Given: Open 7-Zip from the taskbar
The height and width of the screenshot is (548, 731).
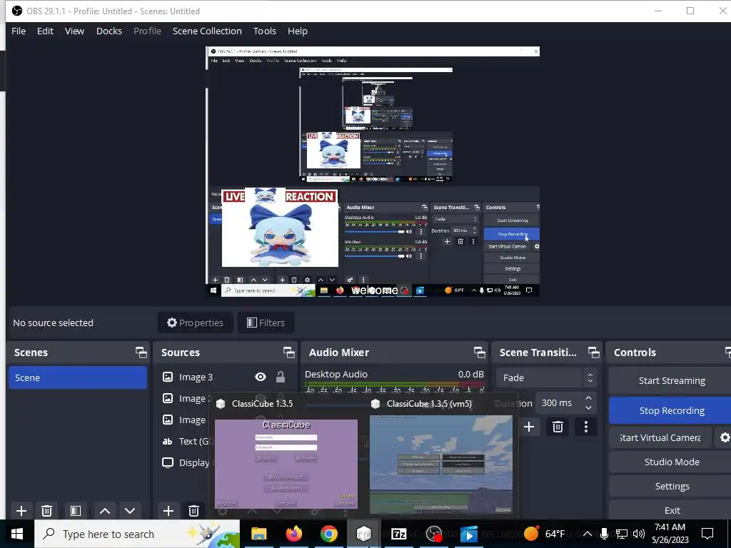Looking at the screenshot, I should pos(398,534).
